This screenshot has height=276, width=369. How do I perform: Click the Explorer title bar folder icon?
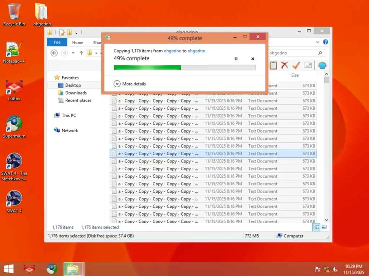(50, 32)
